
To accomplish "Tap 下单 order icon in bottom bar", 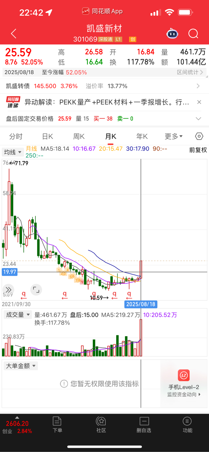I will point(57,425).
